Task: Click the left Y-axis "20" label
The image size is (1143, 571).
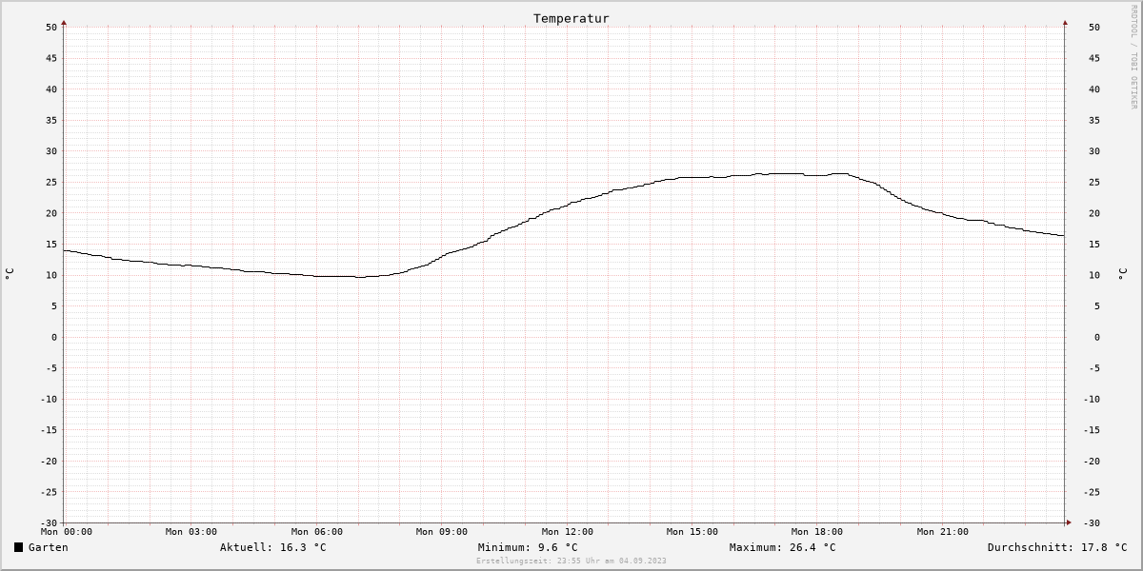Action: 51,213
